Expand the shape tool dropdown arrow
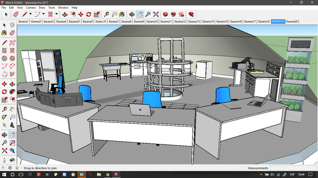This screenshot has height=178, width=318. point(56,14)
